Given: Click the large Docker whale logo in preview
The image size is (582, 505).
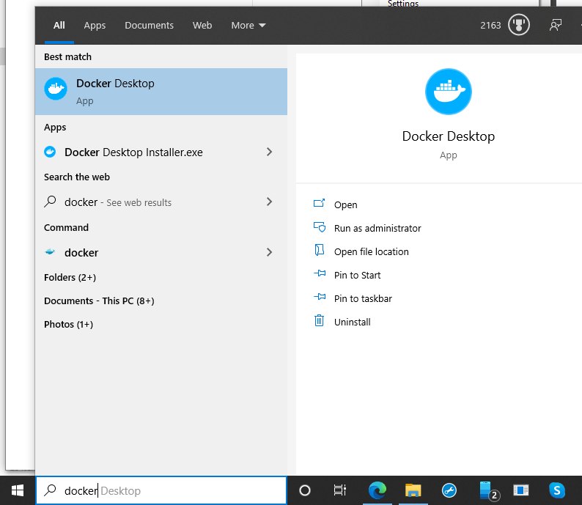Looking at the screenshot, I should point(449,92).
